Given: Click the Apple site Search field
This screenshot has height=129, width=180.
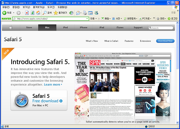Looking at the screenshot, I should 161,28.
